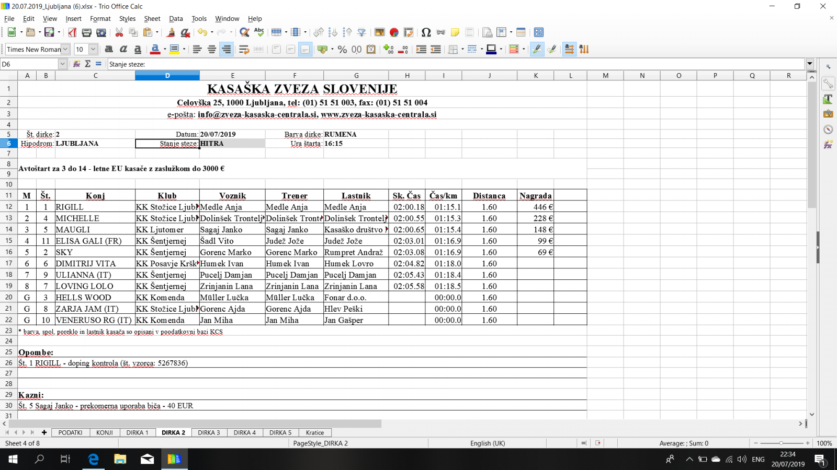Screen dimensions: 837x470
Task: Click the red font color swatch
Action: [155, 49]
